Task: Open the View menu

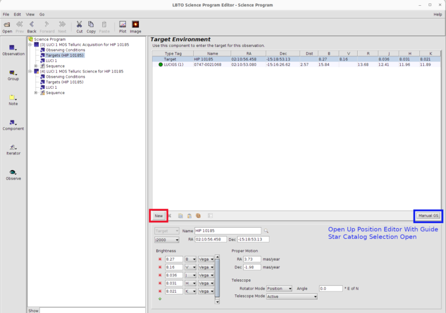Action: point(30,14)
